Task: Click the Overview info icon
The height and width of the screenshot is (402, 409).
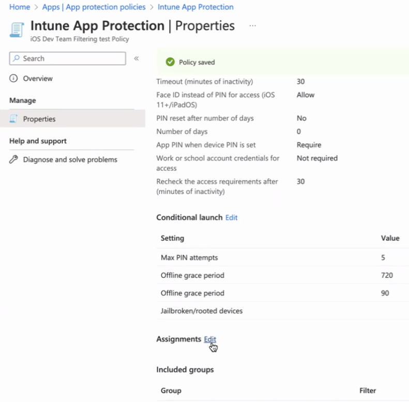Action: pos(13,78)
